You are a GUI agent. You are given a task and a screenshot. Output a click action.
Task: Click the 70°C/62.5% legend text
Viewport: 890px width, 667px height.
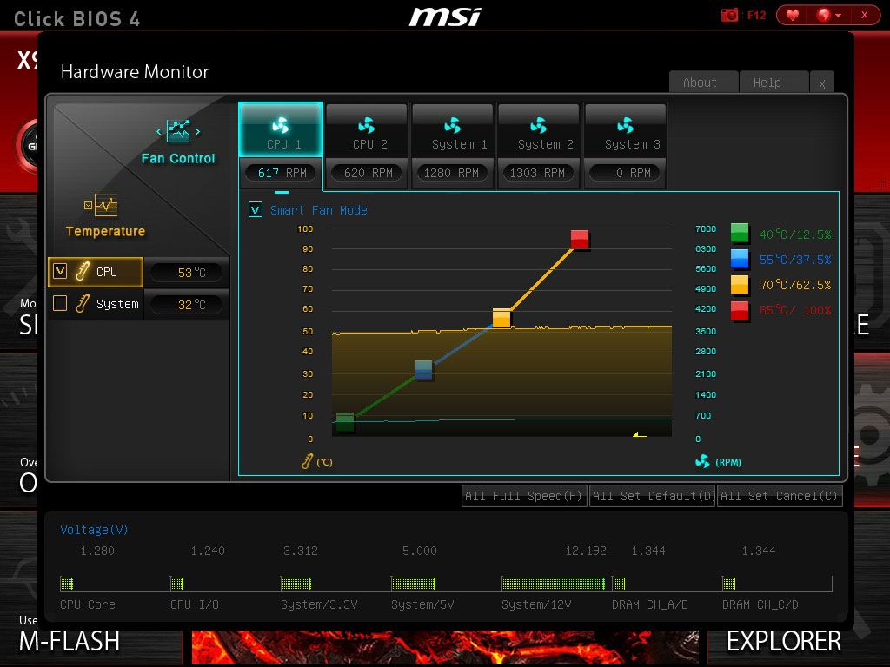coord(795,285)
